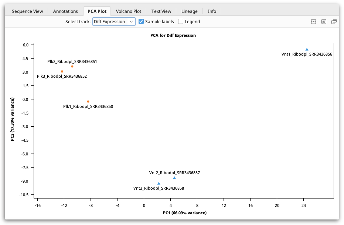Go to the Lineage tab
344x225 pixels.
pos(189,11)
